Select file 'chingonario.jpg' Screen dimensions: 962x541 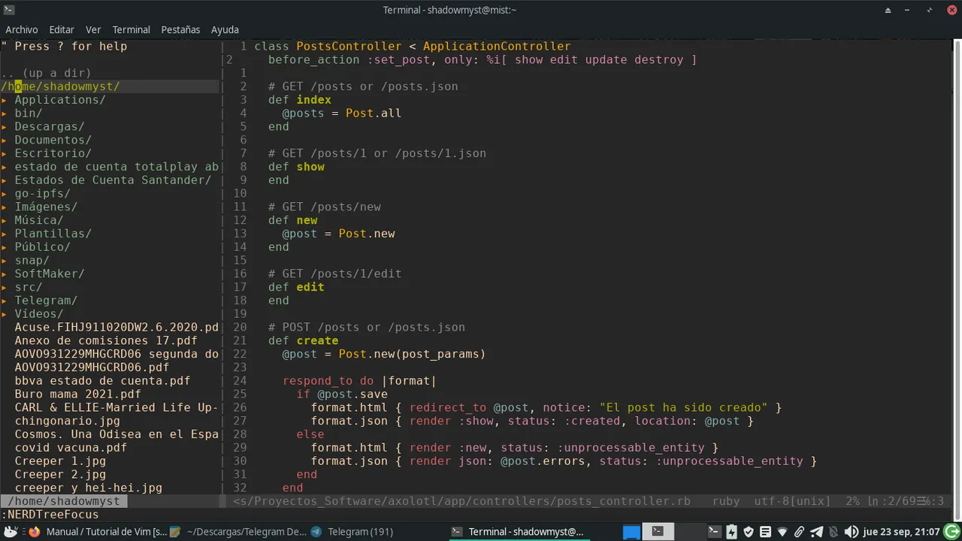(67, 421)
